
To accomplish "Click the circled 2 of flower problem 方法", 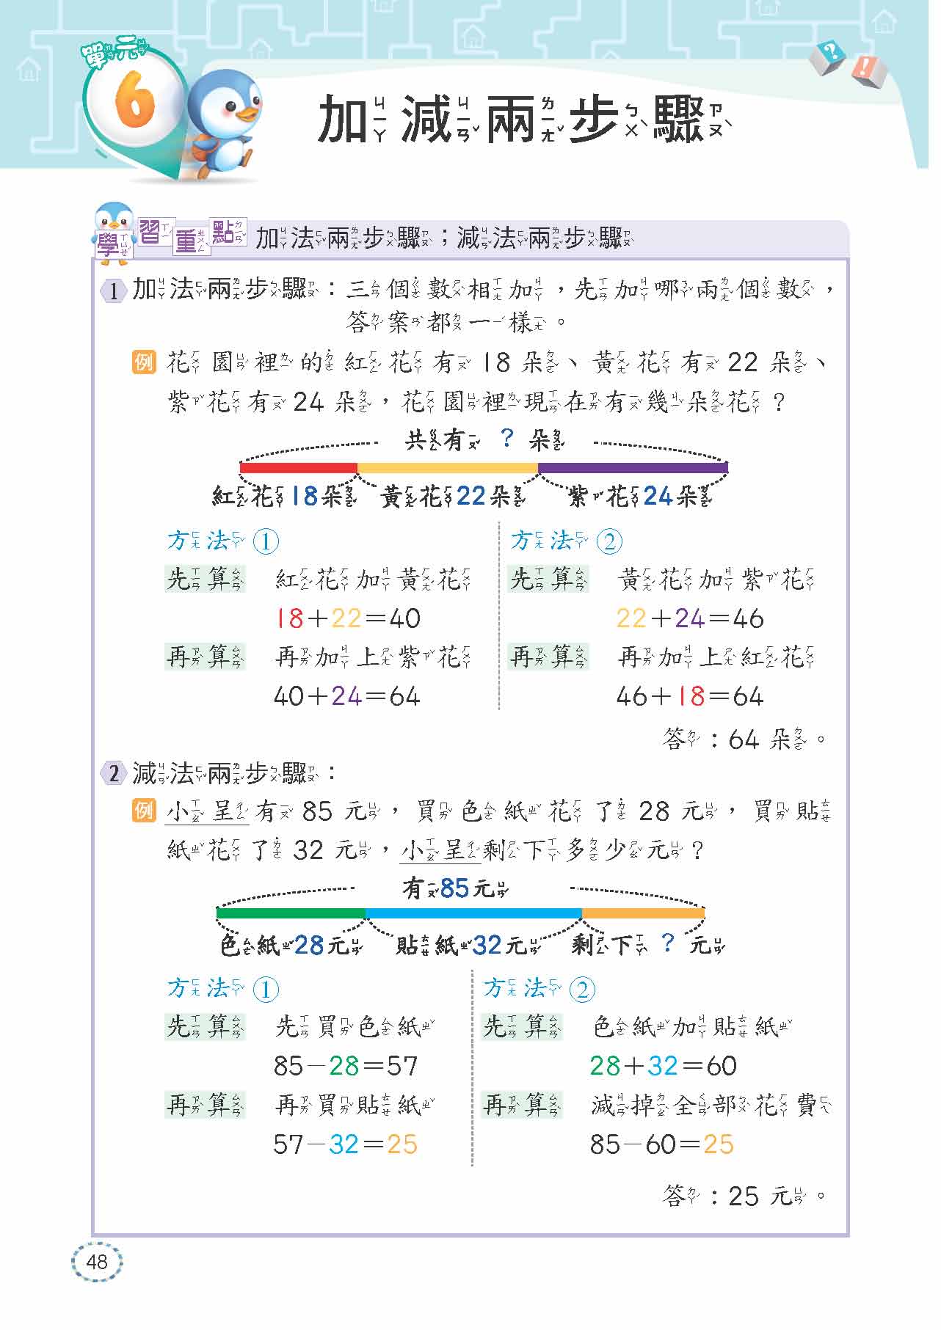I will coord(609,542).
